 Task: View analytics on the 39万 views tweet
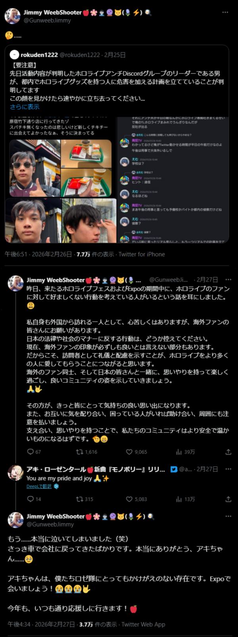click(x=179, y=452)
